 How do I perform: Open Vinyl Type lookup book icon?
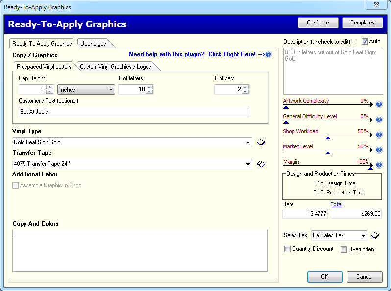pos(262,143)
